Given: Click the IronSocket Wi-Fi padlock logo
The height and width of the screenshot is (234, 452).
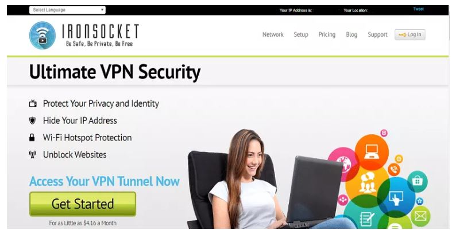Looking at the screenshot, I should tap(43, 36).
